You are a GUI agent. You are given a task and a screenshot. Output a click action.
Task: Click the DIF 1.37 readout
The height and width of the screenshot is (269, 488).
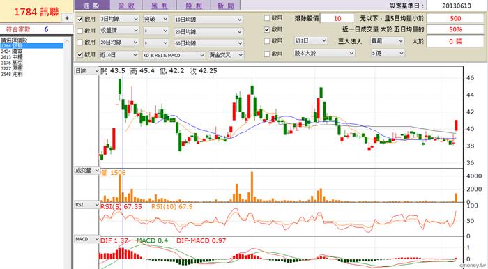114,240
